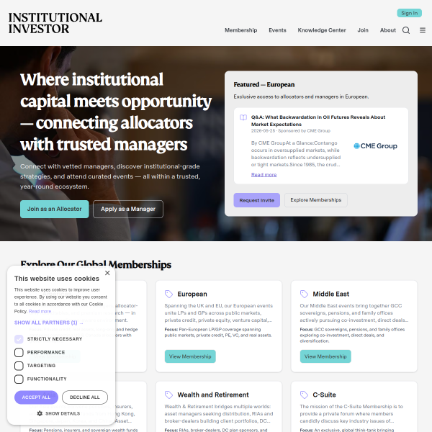Screen dimensions: 432x432
Task: Open the Knowledge Center nav menu
Action: point(322,30)
